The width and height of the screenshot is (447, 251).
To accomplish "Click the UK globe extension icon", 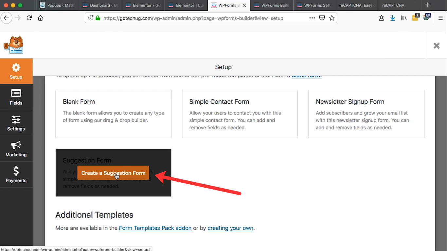I will coord(427,17).
